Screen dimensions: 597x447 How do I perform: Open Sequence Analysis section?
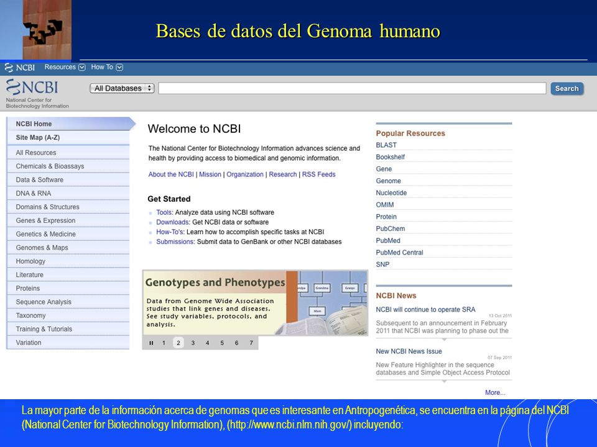pyautogui.click(x=68, y=302)
